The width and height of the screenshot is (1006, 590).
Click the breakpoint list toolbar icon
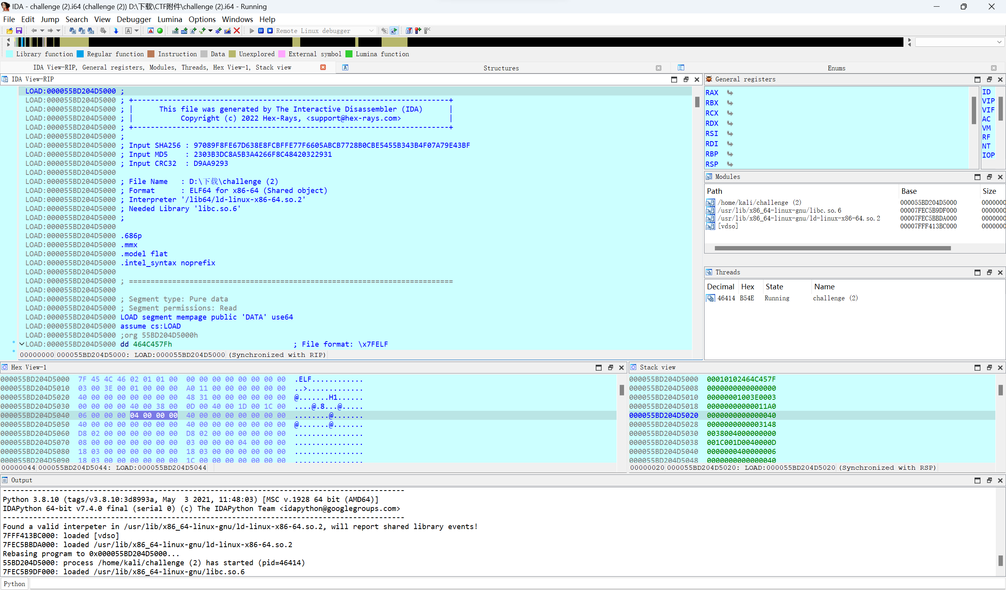coord(409,31)
